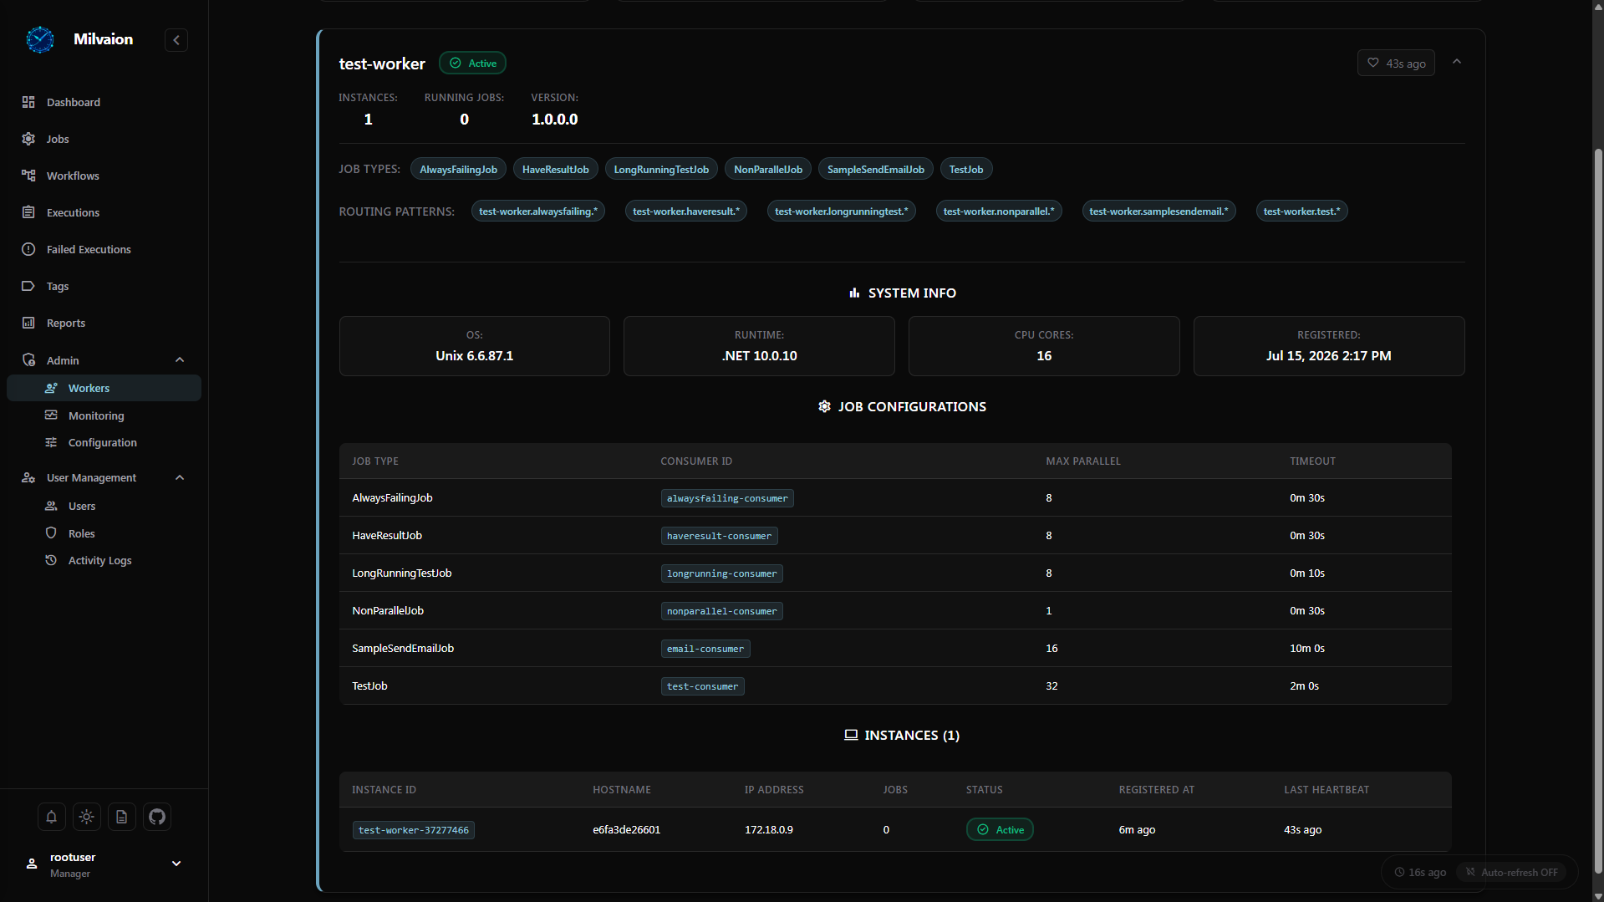Click routing pattern test-worker.samplesendemail.*

click(1159, 211)
